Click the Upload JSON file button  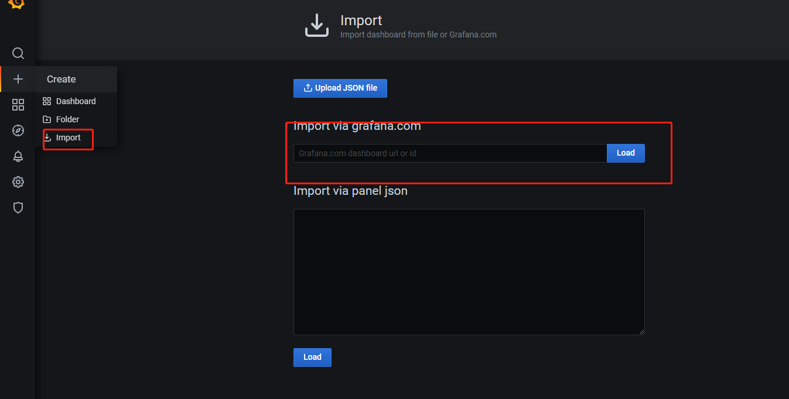tap(340, 88)
